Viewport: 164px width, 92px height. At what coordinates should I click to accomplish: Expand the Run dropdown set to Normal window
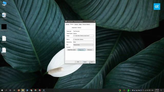click(x=84, y=45)
